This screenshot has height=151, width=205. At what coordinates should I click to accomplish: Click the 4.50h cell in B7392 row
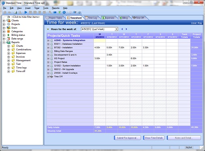(x=99, y=48)
